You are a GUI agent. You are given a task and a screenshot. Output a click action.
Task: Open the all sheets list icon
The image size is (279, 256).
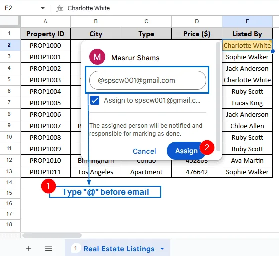click(x=49, y=249)
